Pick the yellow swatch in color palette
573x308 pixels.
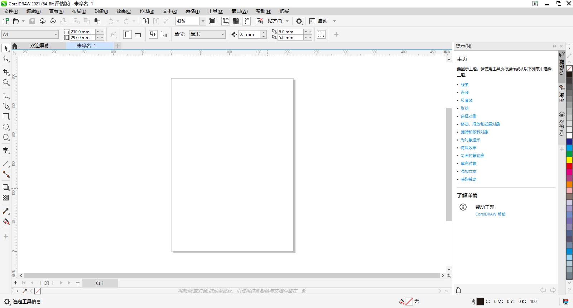[569, 160]
